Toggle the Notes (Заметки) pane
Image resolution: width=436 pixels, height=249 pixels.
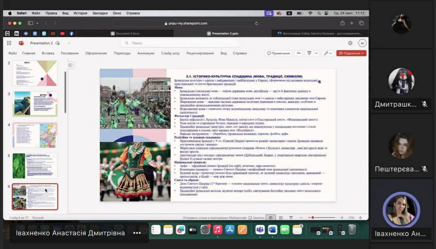(x=256, y=218)
